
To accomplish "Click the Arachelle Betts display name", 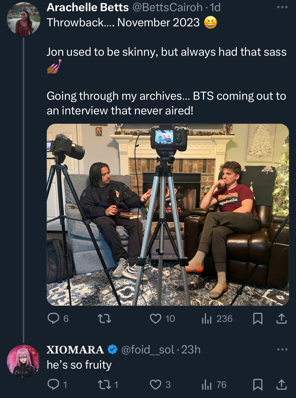I will pos(88,7).
